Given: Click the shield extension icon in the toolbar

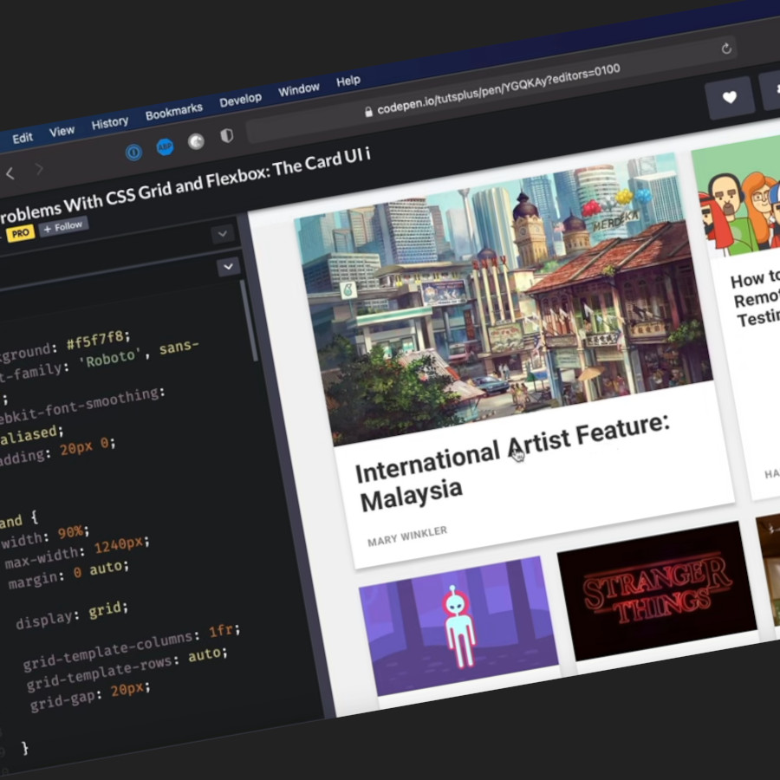Looking at the screenshot, I should point(226,134).
